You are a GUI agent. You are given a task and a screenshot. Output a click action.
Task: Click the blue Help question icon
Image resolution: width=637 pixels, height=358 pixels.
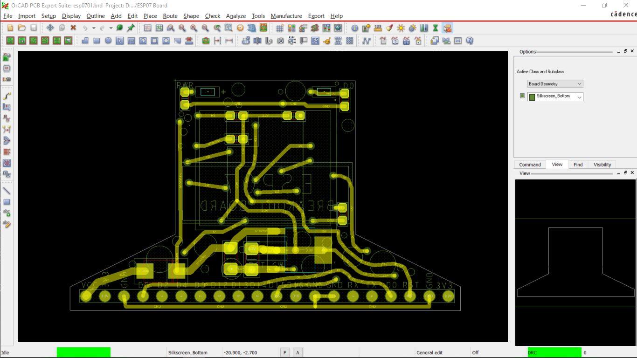pos(470,41)
